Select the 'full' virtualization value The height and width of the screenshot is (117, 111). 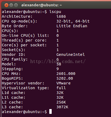point(61,88)
